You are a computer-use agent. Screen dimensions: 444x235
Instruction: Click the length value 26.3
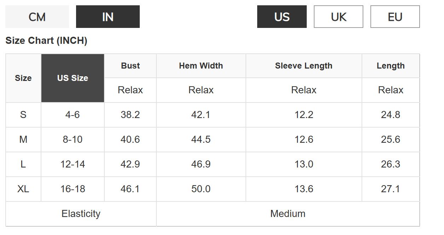pos(391,164)
